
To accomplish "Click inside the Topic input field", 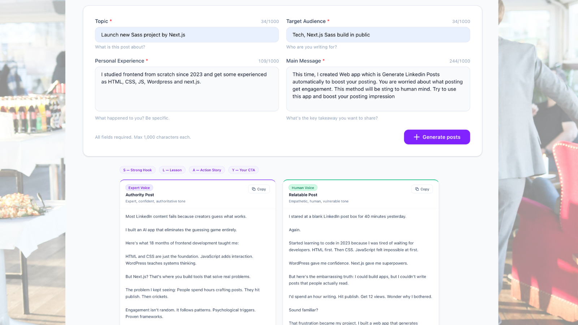I will (187, 35).
